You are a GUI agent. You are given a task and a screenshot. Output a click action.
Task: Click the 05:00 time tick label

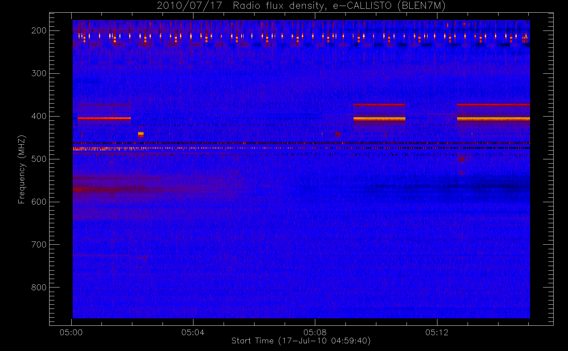(71, 332)
